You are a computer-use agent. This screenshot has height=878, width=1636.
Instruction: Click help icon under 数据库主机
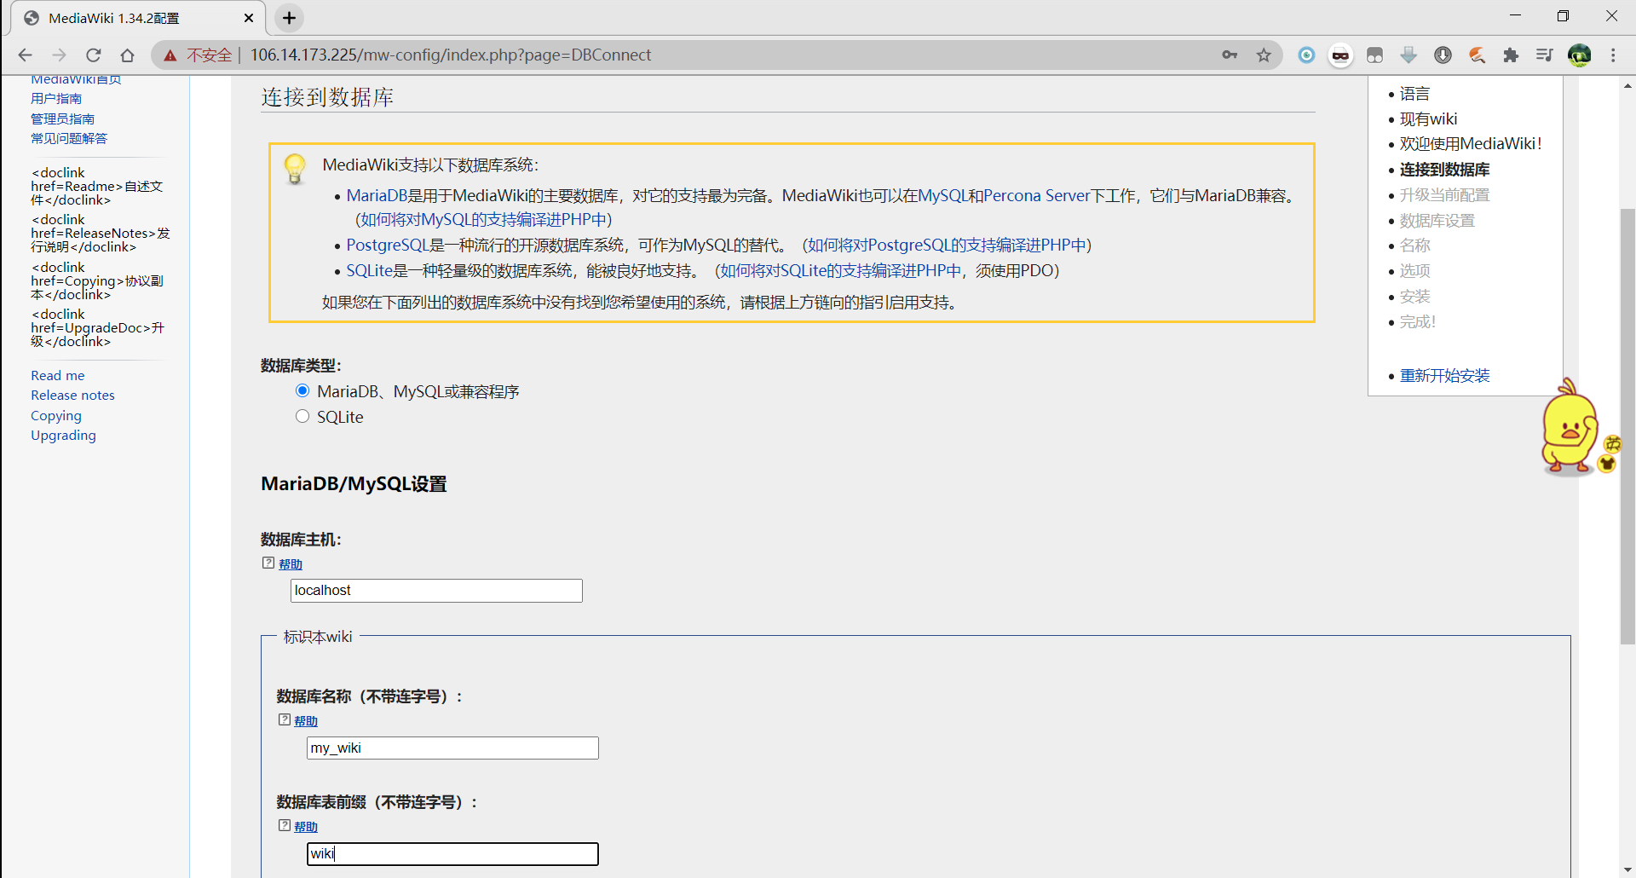[x=268, y=563]
